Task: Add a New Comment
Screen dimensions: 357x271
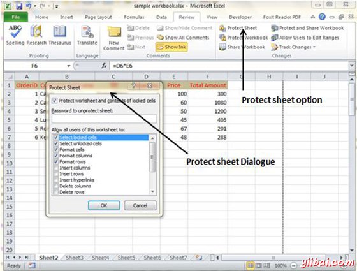Action: pos(114,38)
